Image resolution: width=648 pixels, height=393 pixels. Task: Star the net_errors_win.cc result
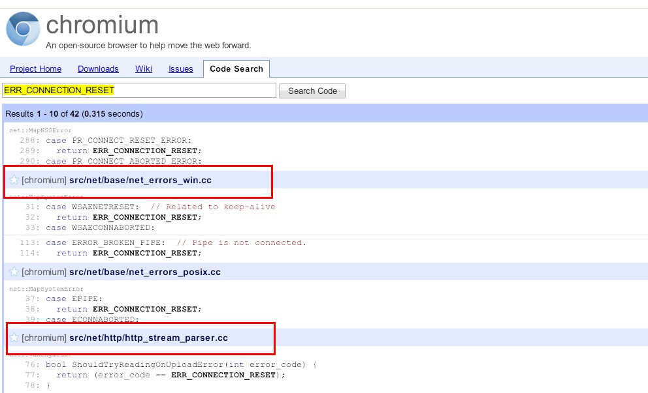14,180
